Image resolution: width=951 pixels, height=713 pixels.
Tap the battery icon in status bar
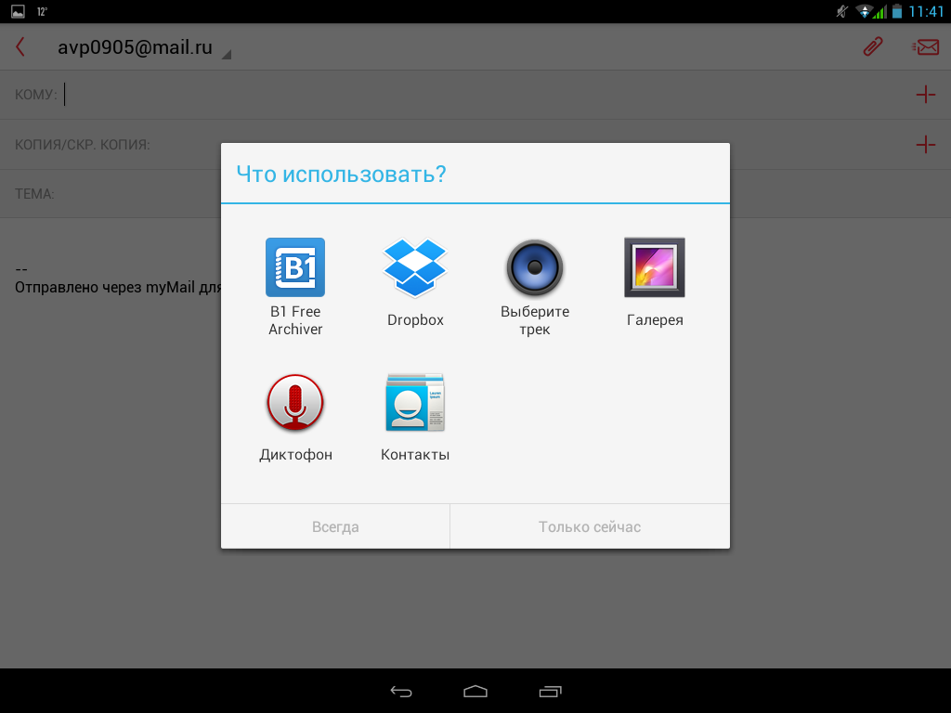pyautogui.click(x=897, y=11)
